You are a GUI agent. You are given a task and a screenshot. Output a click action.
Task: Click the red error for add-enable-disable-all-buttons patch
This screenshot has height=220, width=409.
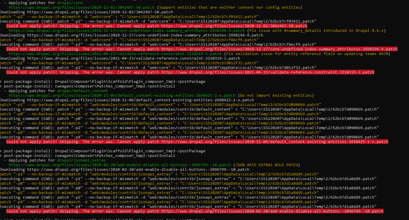(195, 211)
